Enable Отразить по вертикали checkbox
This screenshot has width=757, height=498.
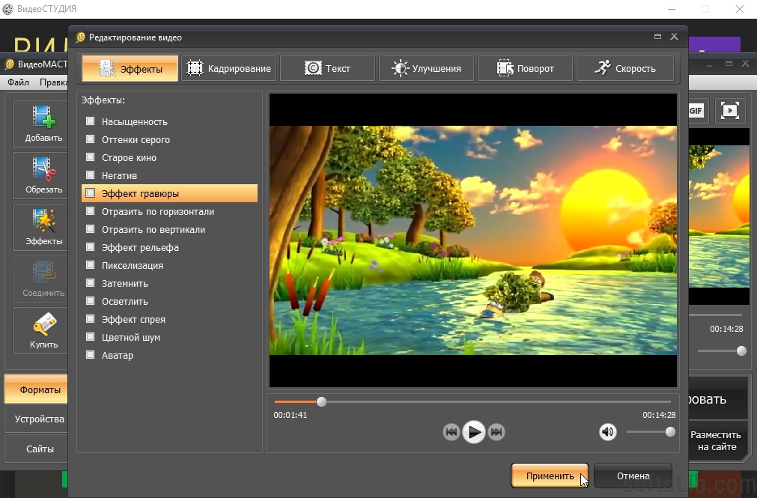91,229
